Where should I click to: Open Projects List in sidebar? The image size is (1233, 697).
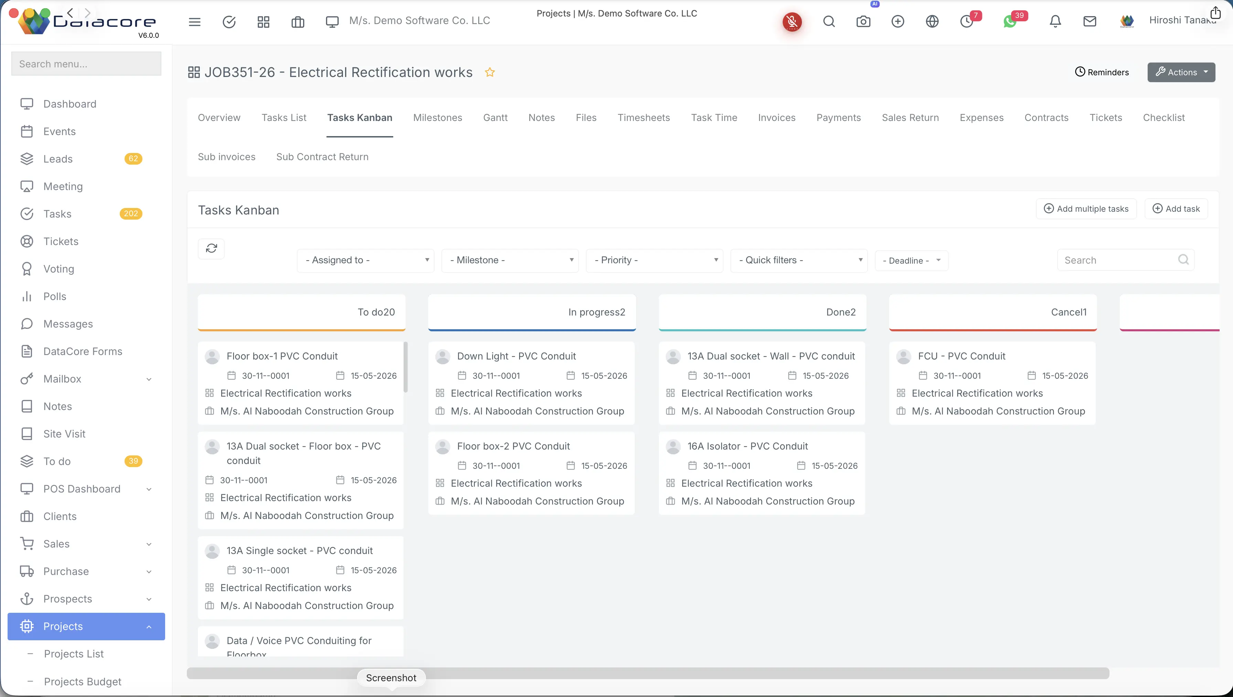pos(74,654)
